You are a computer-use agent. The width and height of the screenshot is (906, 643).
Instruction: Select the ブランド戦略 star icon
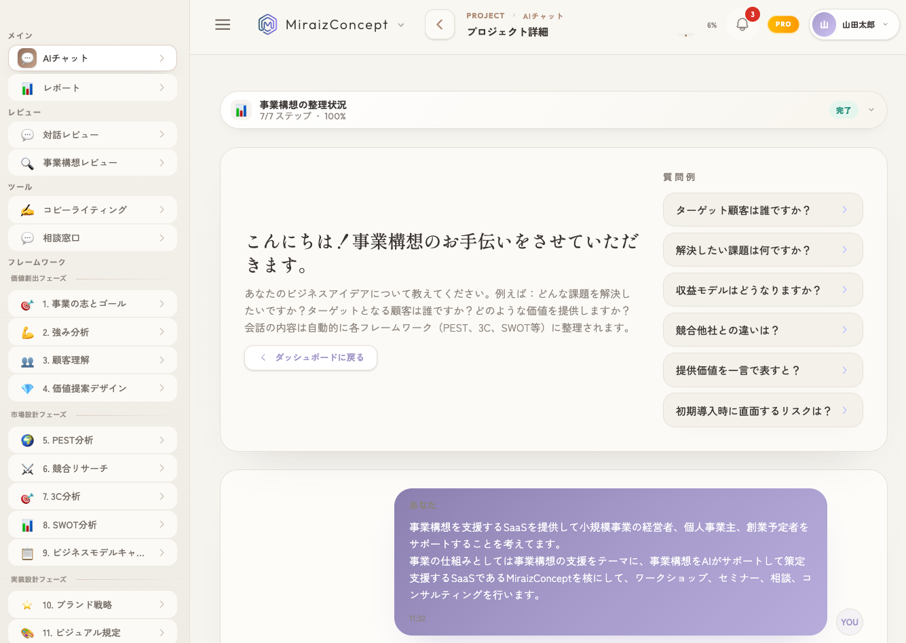point(26,604)
